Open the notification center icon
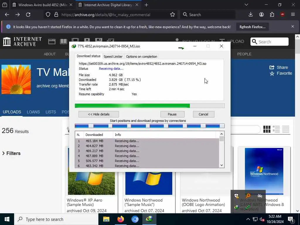 click(x=290, y=219)
